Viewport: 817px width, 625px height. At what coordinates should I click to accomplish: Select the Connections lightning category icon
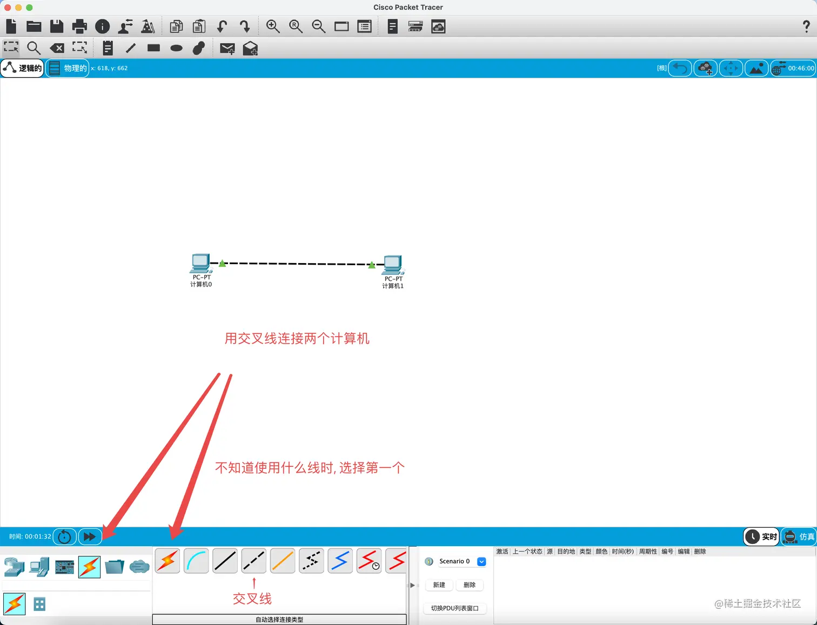click(x=89, y=567)
